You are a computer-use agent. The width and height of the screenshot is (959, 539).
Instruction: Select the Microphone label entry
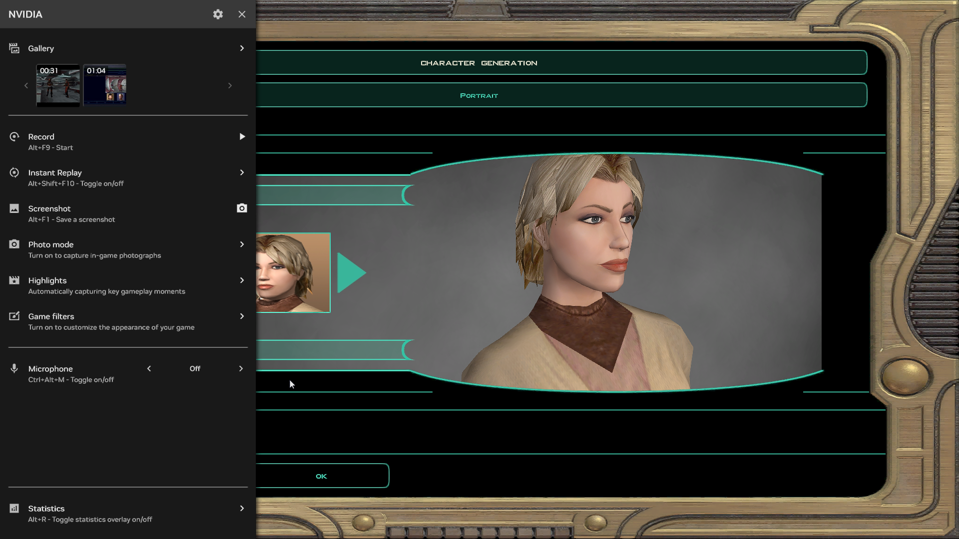pos(50,368)
